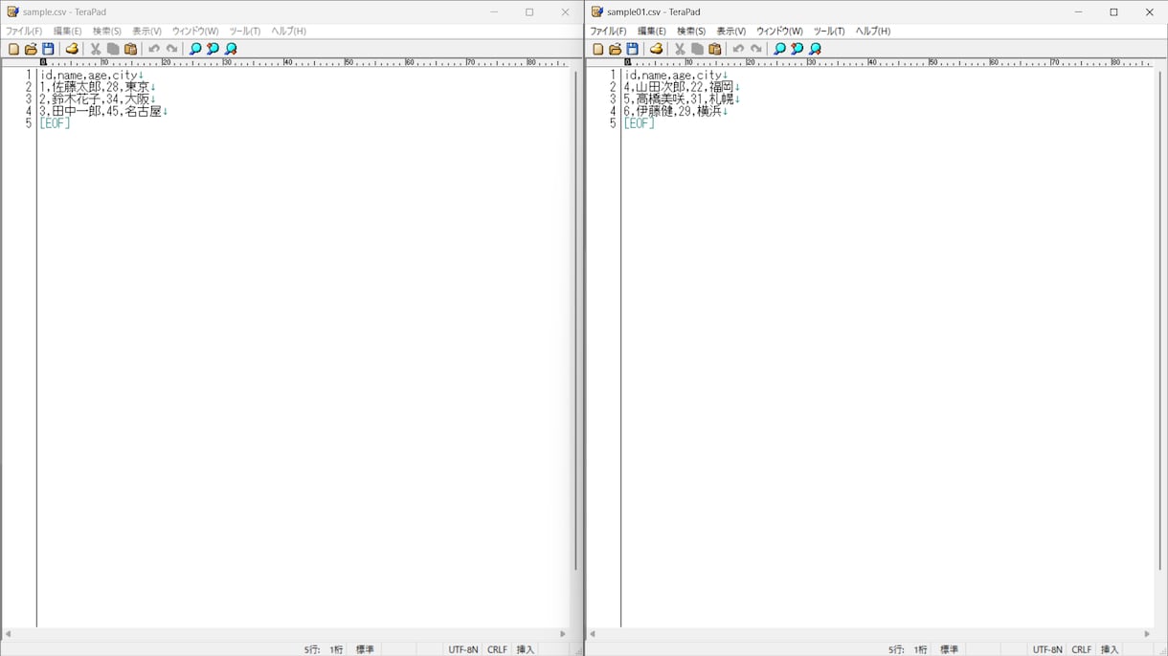Search downward in the sample.csv window
1168x656 pixels.
coord(231,49)
